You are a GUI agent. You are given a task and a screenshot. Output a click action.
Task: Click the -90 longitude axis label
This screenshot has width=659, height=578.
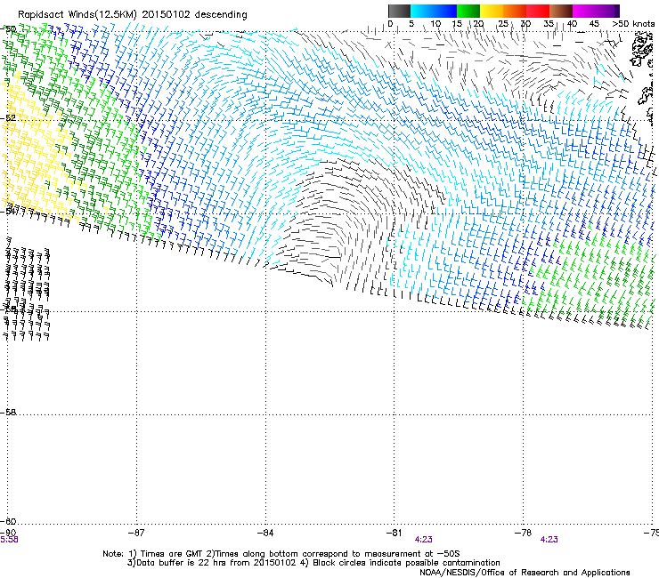tap(8, 533)
